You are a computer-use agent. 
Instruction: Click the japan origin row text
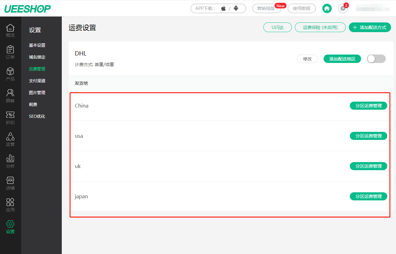81,197
